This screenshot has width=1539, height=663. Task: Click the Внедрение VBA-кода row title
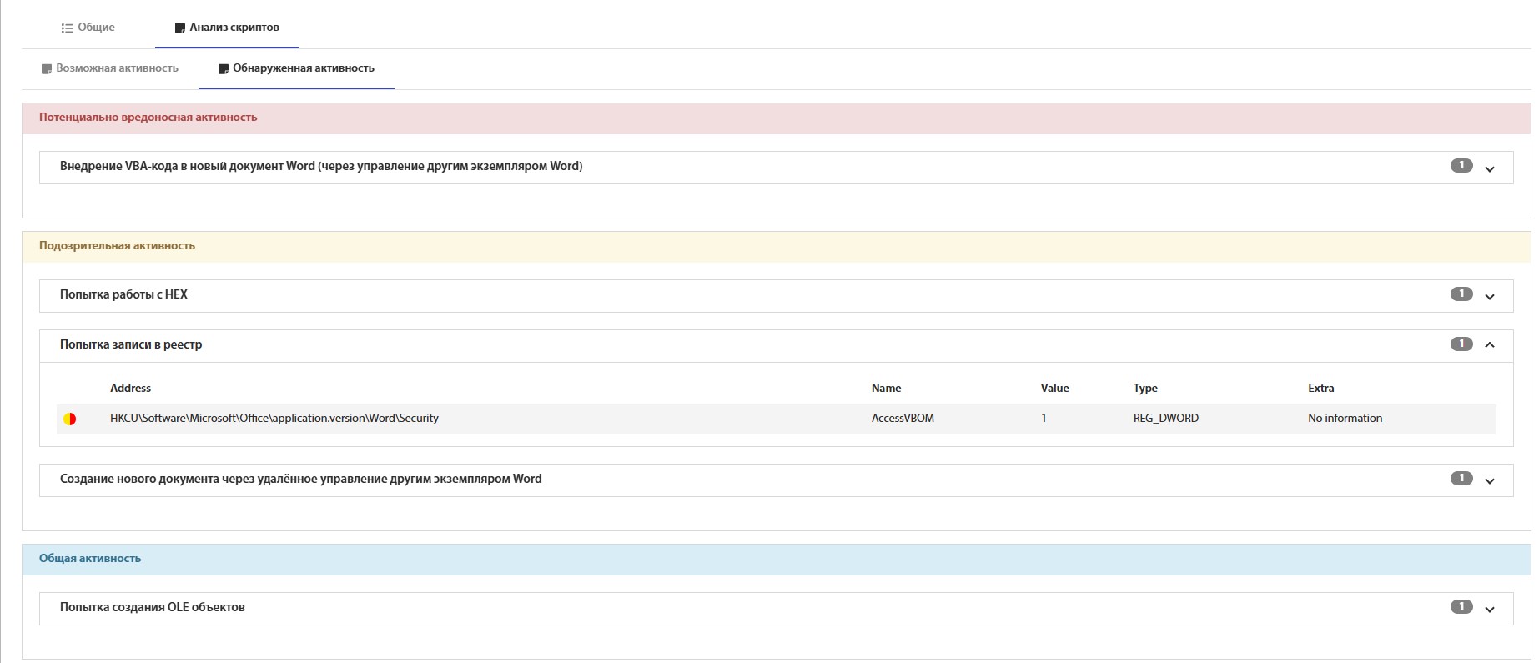321,166
